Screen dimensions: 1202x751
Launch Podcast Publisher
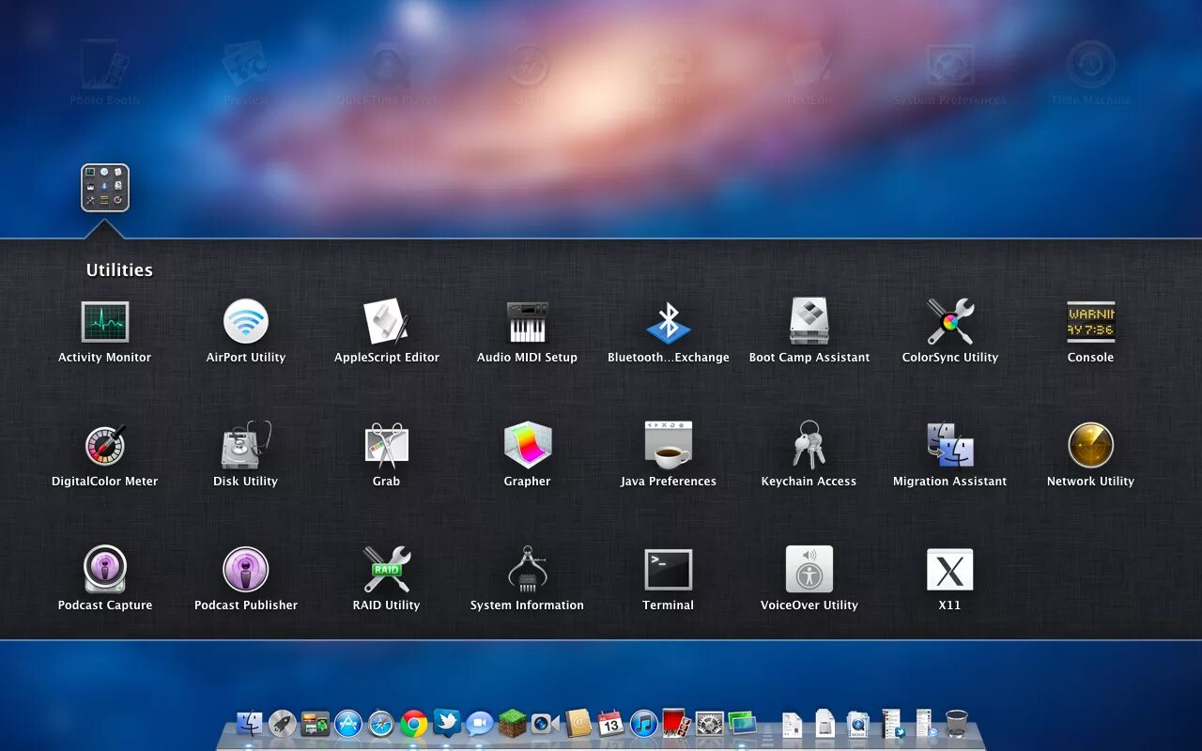click(245, 570)
